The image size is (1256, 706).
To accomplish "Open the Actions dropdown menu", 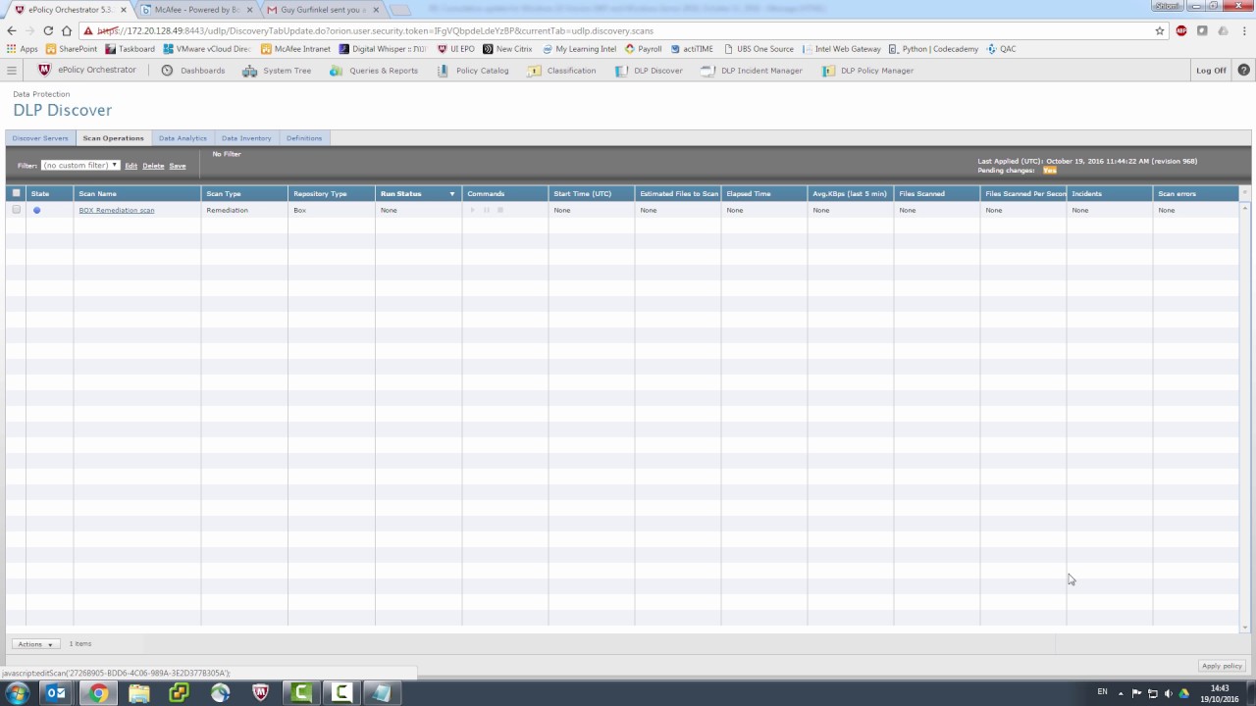I will click(x=36, y=644).
